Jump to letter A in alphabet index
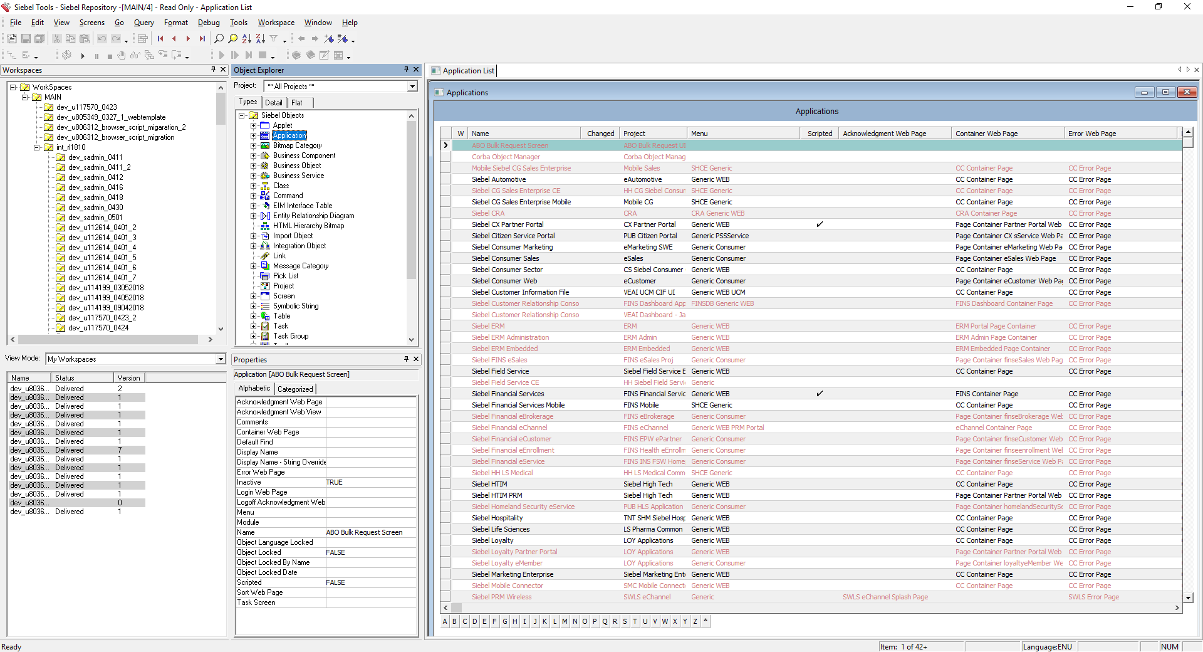1203x652 pixels. coord(445,621)
